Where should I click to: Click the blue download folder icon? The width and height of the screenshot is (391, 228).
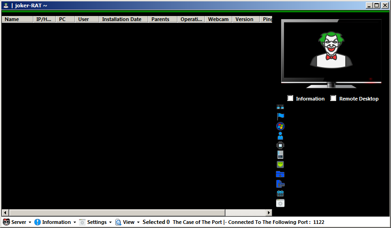click(280, 174)
